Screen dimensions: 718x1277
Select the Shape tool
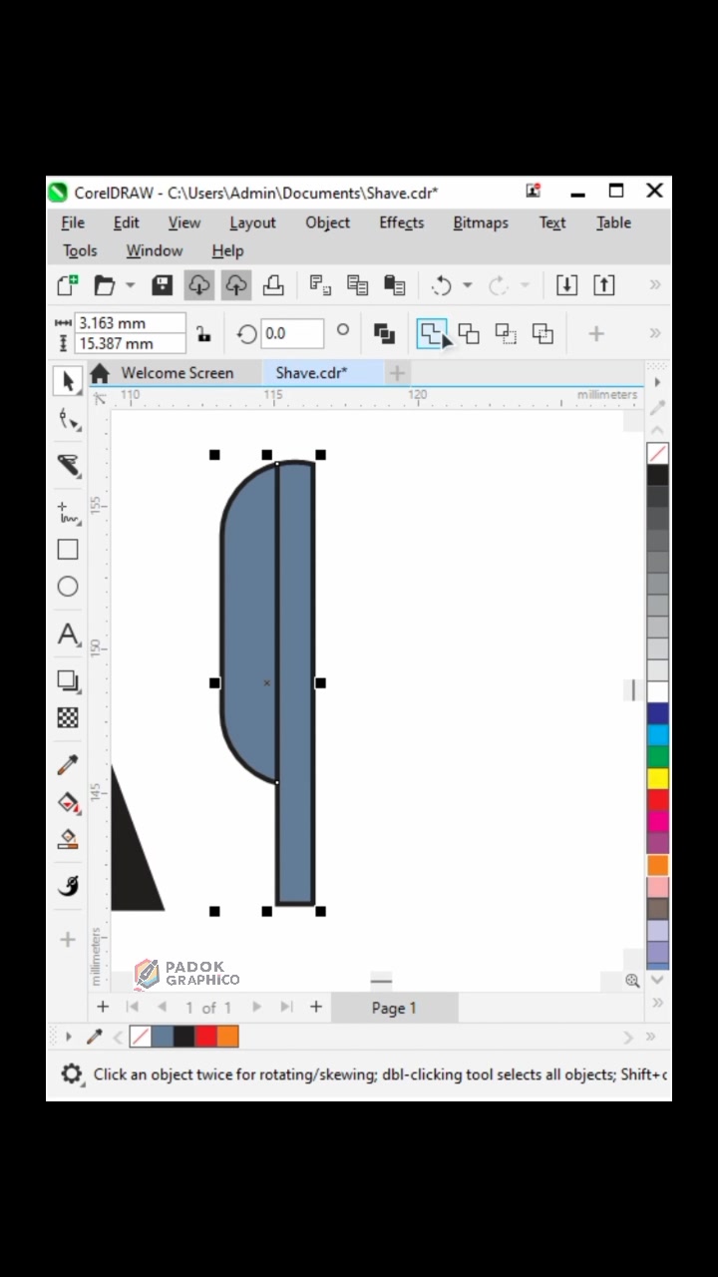coord(68,420)
